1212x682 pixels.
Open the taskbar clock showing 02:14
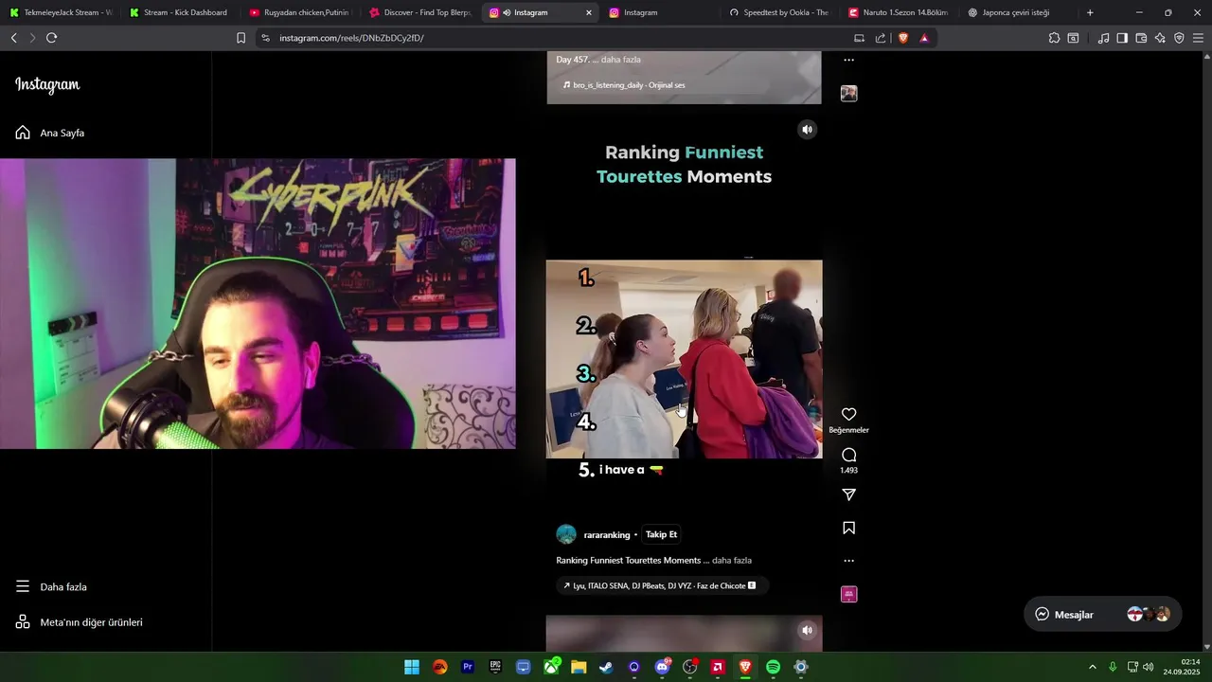tap(1184, 667)
